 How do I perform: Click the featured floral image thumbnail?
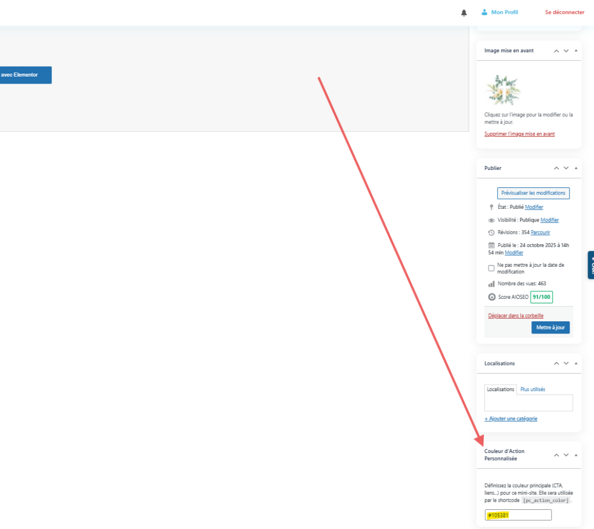(x=503, y=90)
